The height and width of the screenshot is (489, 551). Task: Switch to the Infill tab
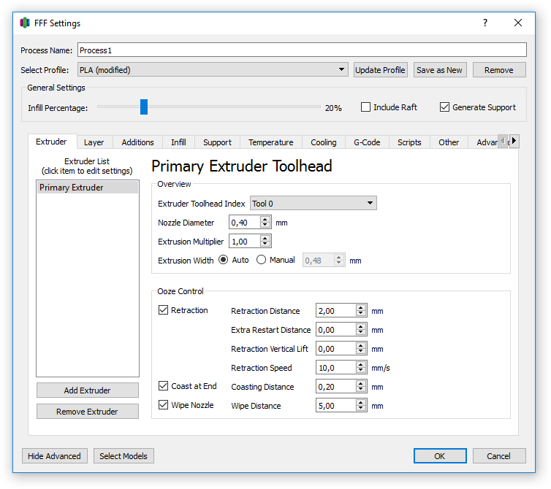(x=178, y=142)
